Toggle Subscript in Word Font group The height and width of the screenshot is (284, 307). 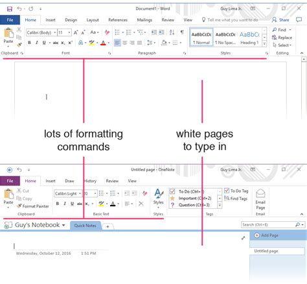coord(63,43)
